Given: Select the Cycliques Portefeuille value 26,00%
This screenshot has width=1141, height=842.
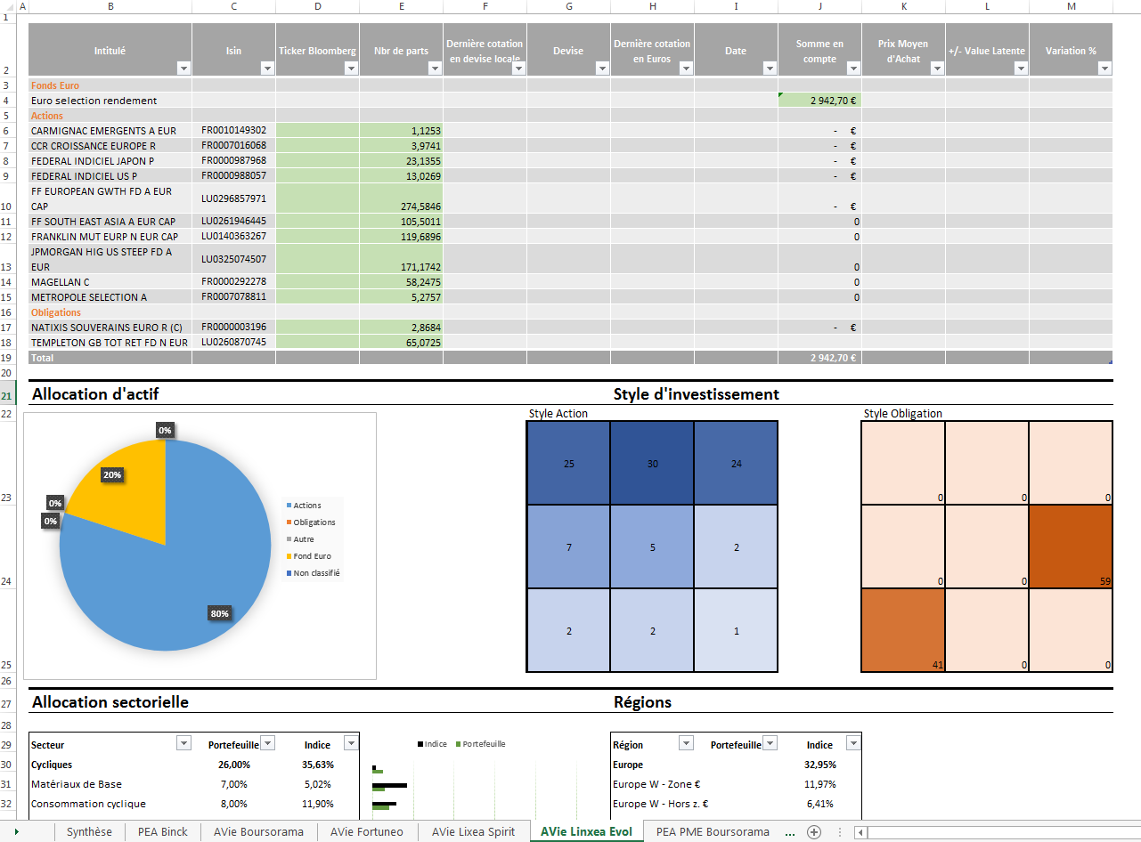Looking at the screenshot, I should (234, 765).
